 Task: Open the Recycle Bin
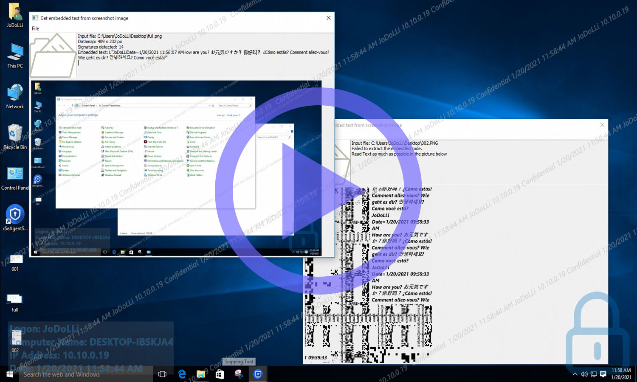click(15, 137)
